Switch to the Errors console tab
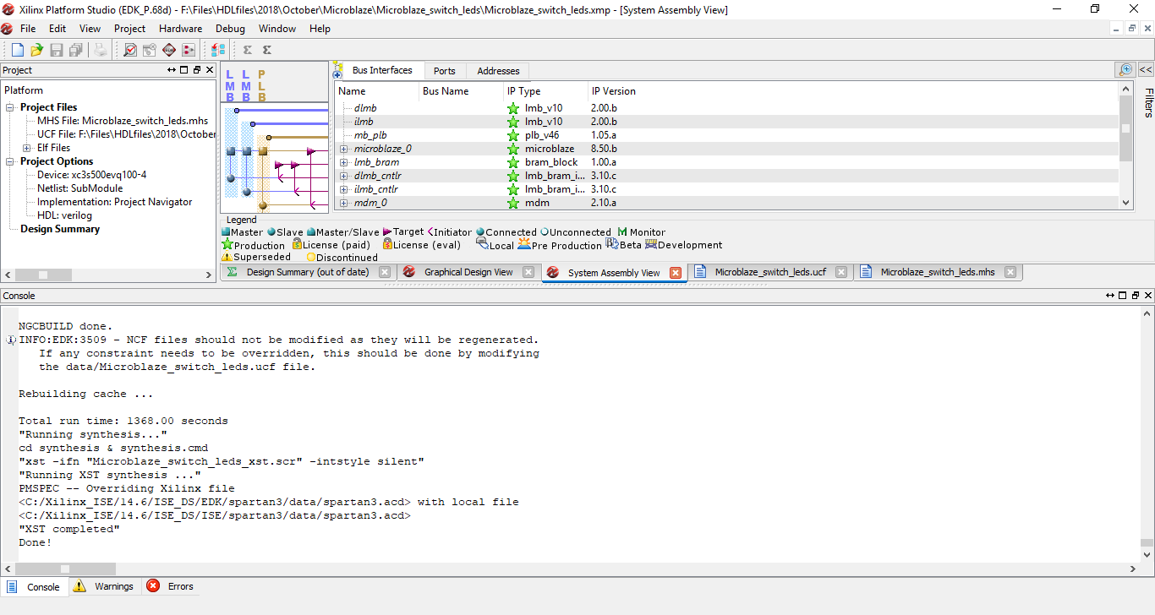The image size is (1155, 615). (171, 586)
